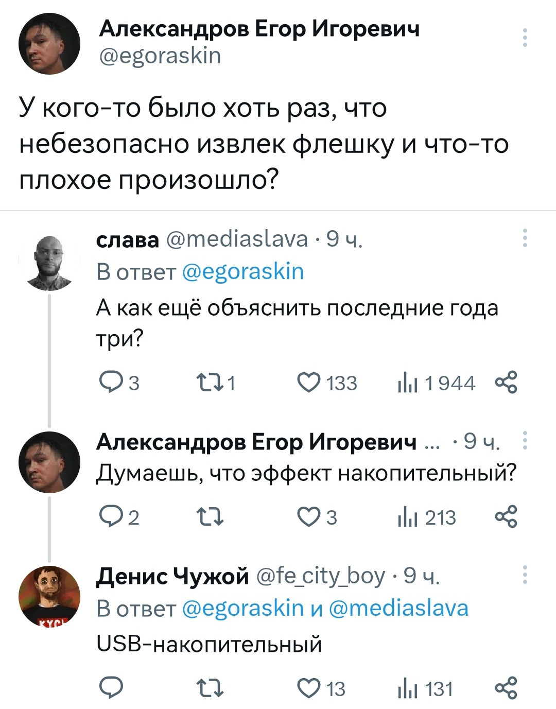The width and height of the screenshot is (556, 709).
Task: Open more options on Денис Чужой's reply
Action: (x=525, y=575)
